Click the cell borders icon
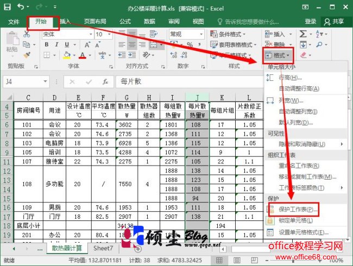This screenshot has width=353, height=266. pos(47,55)
